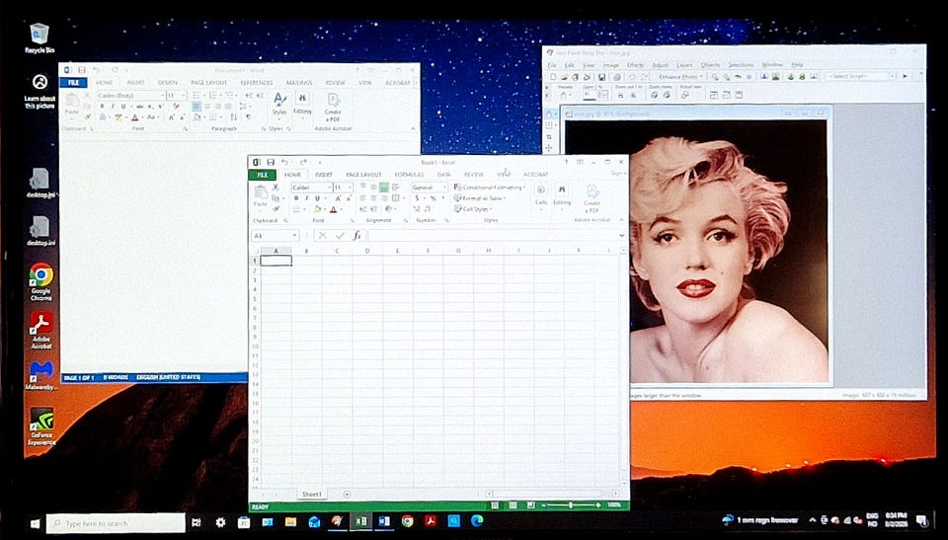Click the Excel Insert Function fx icon
The width and height of the screenshot is (948, 540).
[356, 236]
